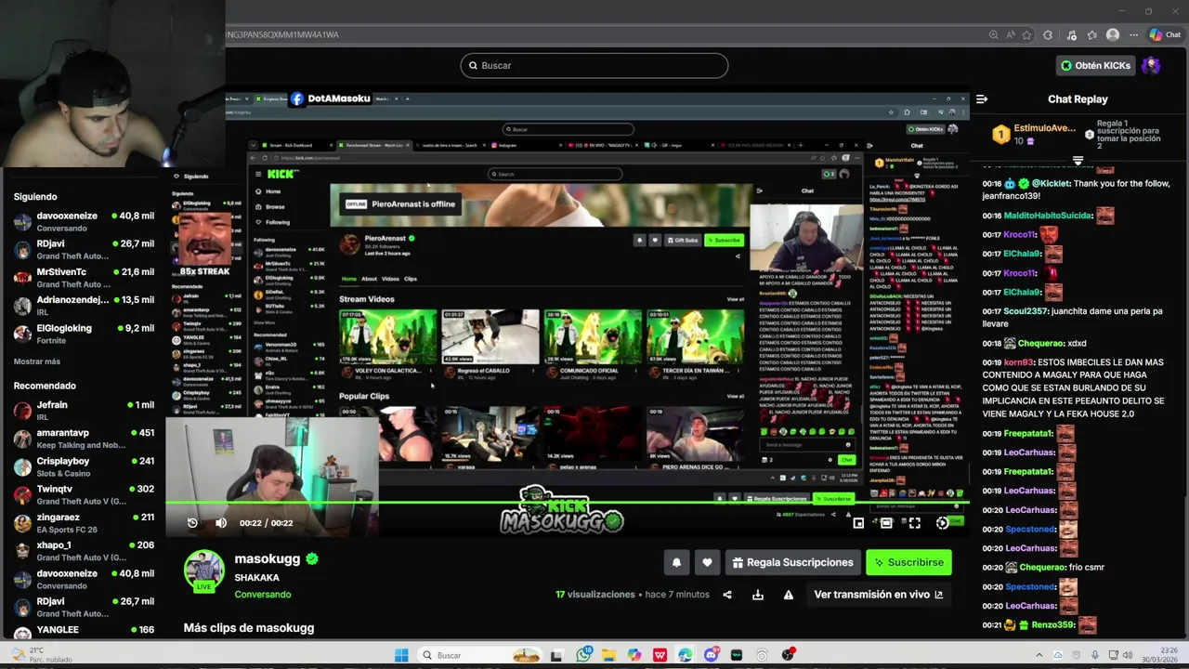Open amarantavp recommended channel
The width and height of the screenshot is (1189, 669).
(x=84, y=439)
